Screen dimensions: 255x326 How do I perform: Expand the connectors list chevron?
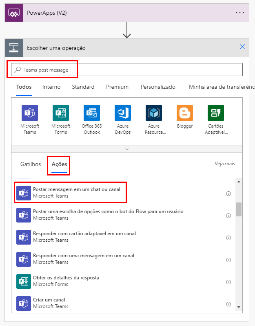127,149
